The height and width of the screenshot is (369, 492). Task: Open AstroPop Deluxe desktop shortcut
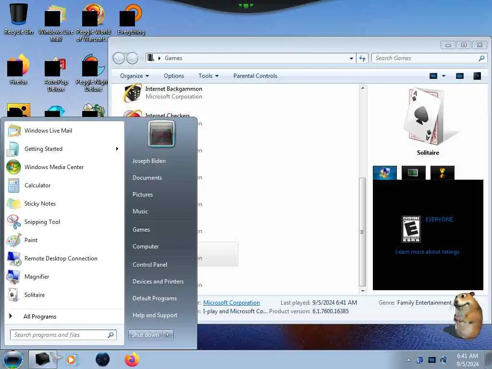click(x=56, y=74)
